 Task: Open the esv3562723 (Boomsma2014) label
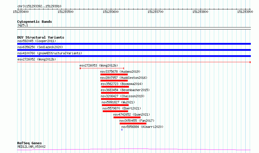(x=122, y=84)
